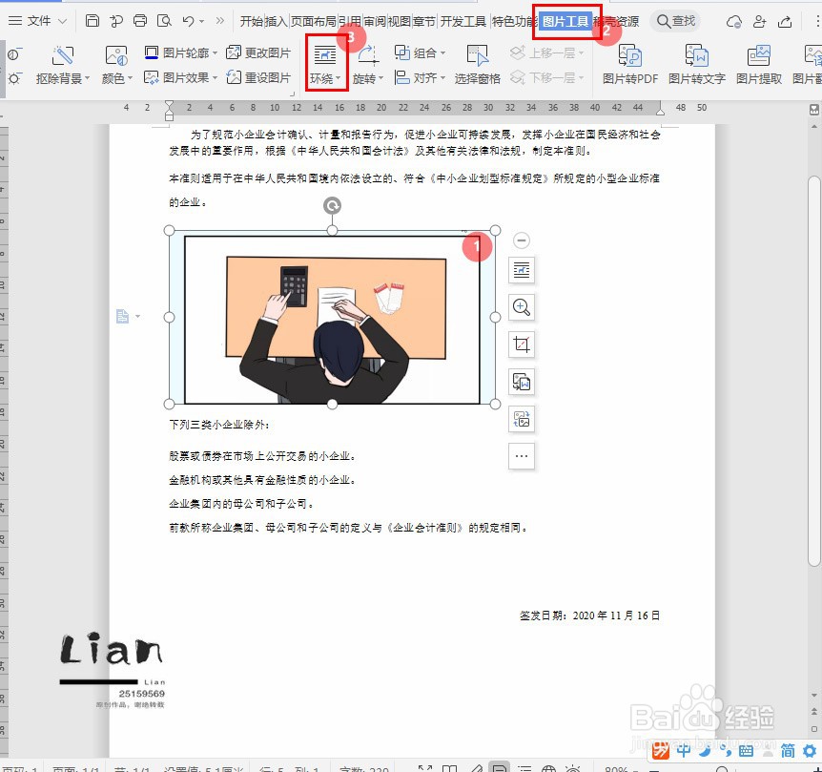The height and width of the screenshot is (772, 822).
Task: Click 图片提取 in the ribbon
Action: click(758, 65)
